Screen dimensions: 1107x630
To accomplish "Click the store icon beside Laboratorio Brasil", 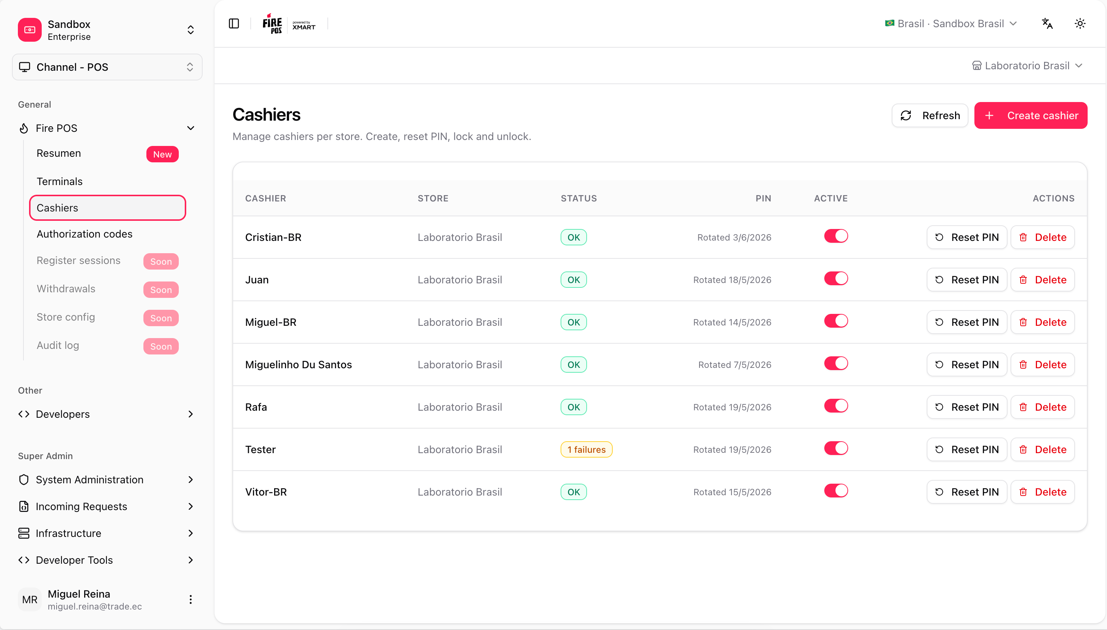I will 976,66.
